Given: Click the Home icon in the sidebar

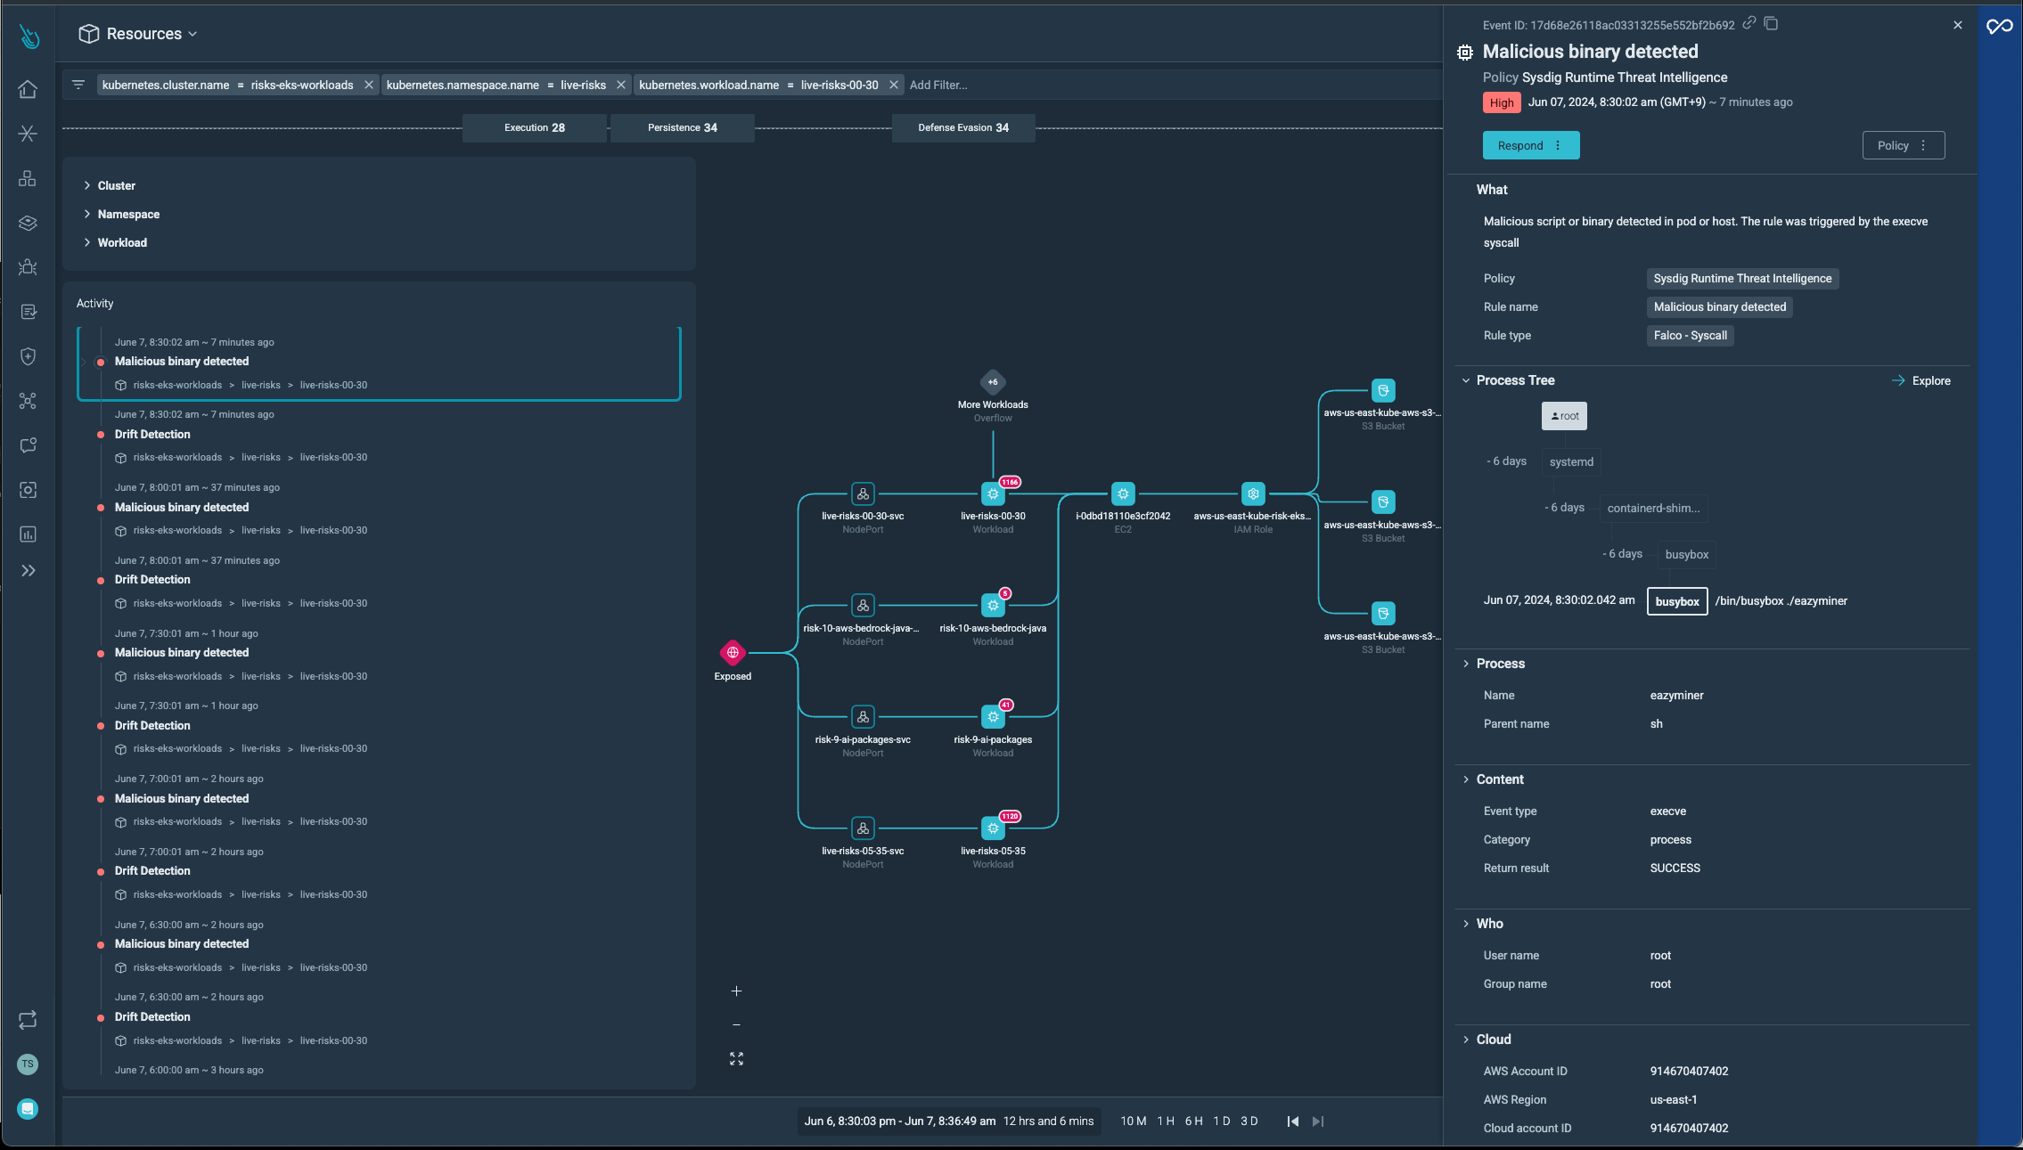Looking at the screenshot, I should click(x=28, y=89).
